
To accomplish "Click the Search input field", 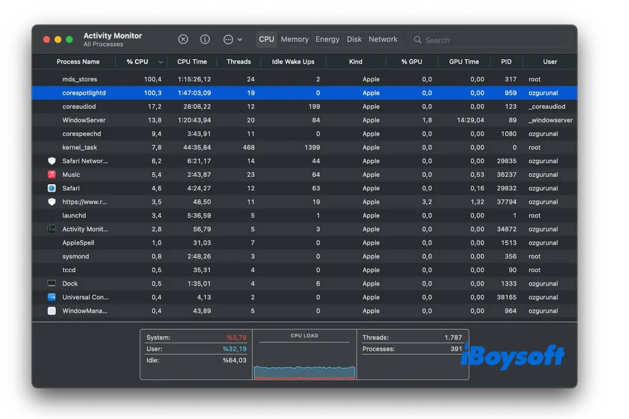I will (493, 40).
